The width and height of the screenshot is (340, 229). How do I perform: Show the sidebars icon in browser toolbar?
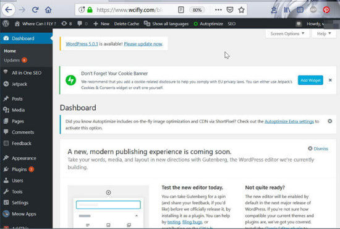300,10
